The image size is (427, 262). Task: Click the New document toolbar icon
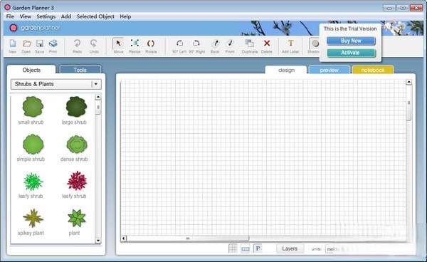point(13,43)
